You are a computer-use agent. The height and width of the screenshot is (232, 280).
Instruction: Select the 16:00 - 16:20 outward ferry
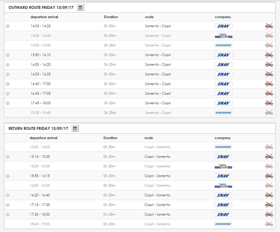pyautogui.click(x=8, y=65)
